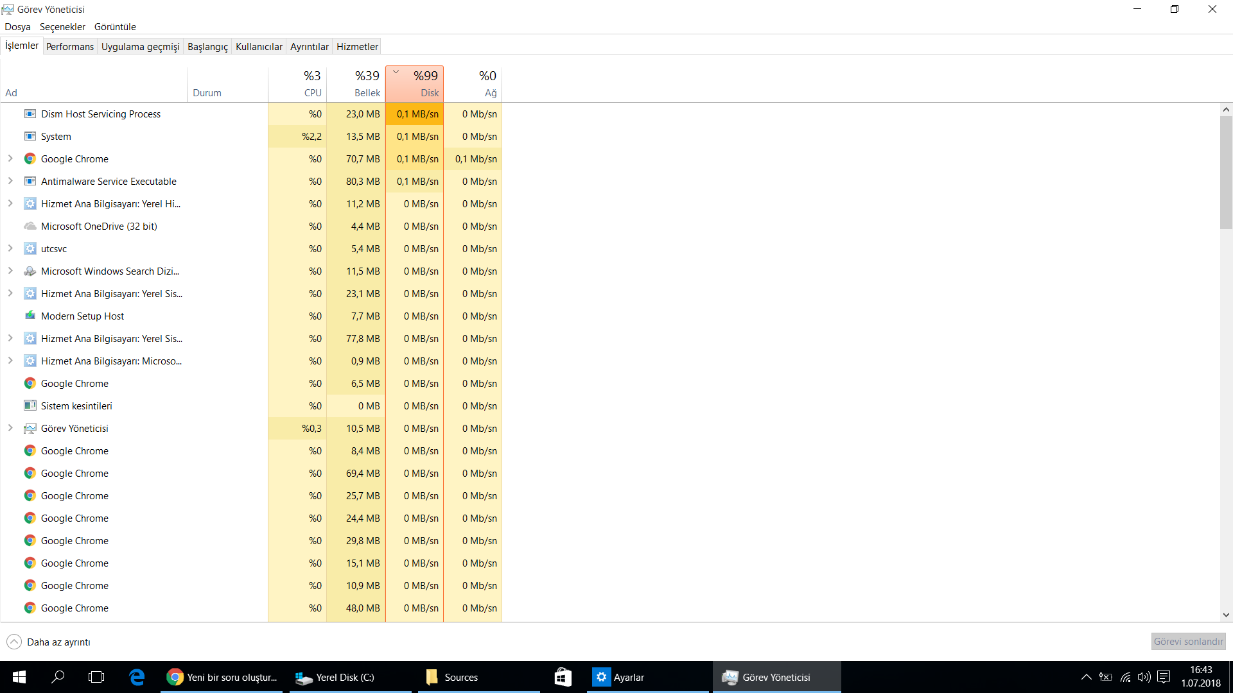Switch to Chrome taskbar window
The width and height of the screenshot is (1233, 693).
(223, 677)
